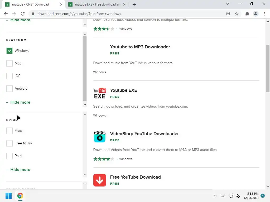Open the network status tray icon
The image size is (270, 202).
click(231, 196)
